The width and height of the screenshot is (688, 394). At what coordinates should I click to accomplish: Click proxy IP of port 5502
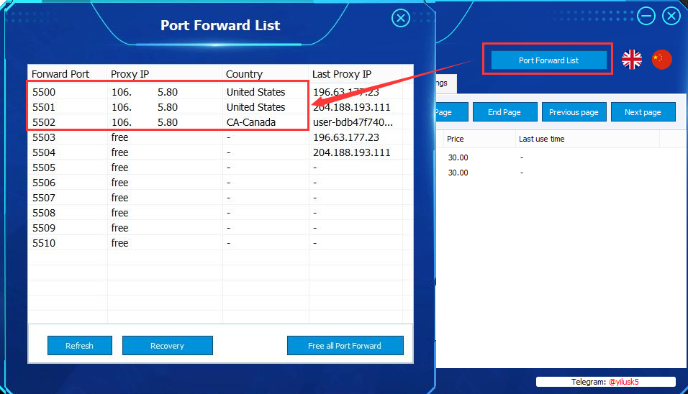[x=145, y=122]
